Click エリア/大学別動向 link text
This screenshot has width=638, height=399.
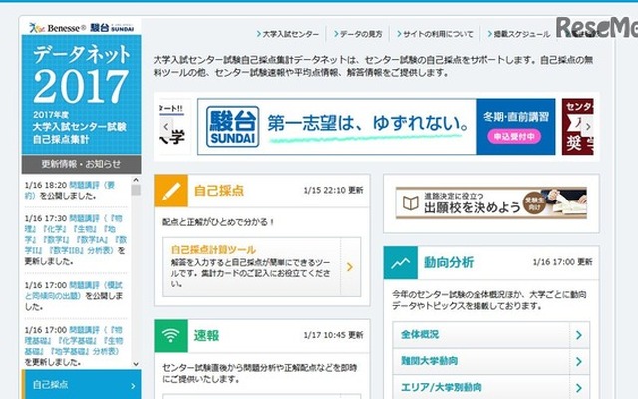point(441,387)
